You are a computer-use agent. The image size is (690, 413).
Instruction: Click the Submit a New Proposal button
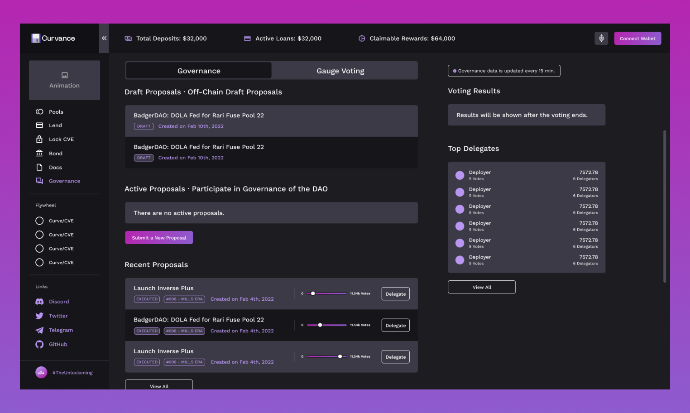pyautogui.click(x=159, y=238)
